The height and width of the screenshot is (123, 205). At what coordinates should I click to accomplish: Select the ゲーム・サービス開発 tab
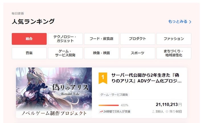[x=65, y=53]
